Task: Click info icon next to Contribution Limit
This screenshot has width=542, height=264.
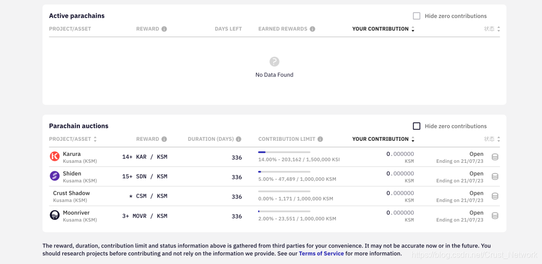Action: point(320,139)
